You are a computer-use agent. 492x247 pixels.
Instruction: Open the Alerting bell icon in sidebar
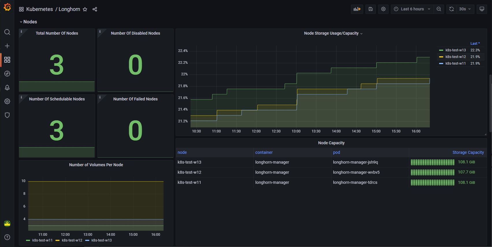(x=7, y=87)
